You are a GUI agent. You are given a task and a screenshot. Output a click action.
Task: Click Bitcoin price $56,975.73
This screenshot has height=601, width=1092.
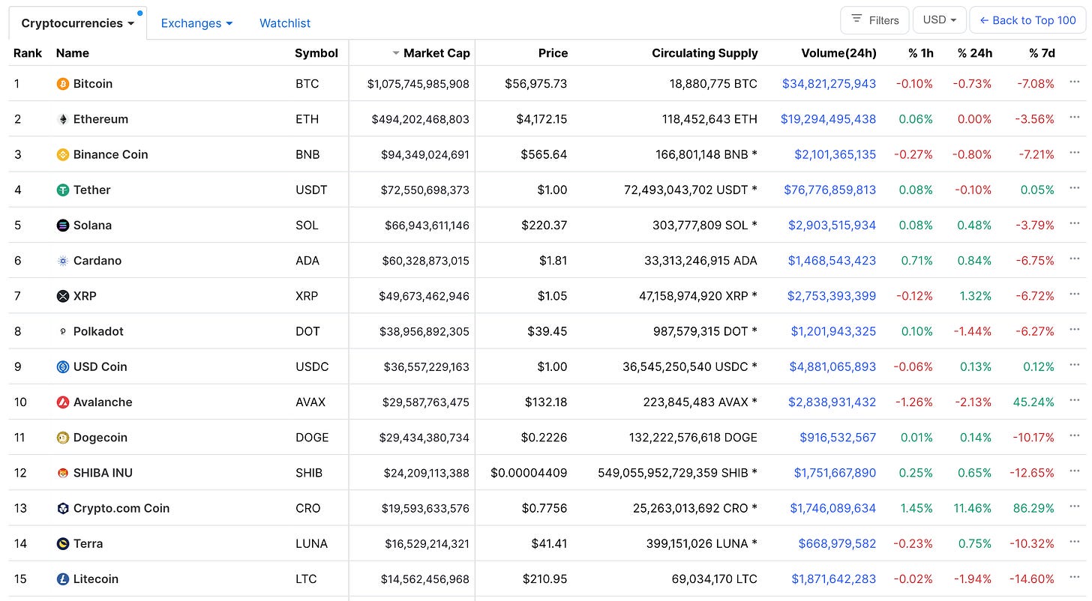pyautogui.click(x=536, y=84)
